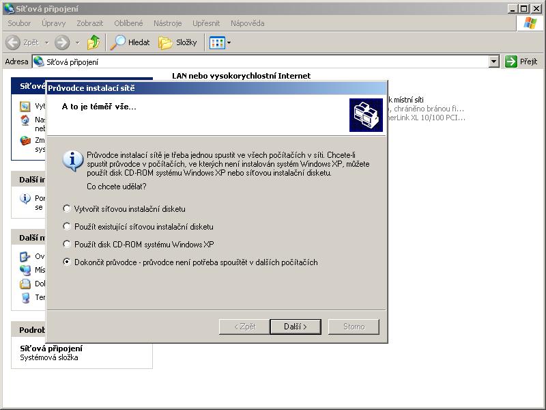This screenshot has height=410, width=546.
Task: Click the Další next button
Action: pos(296,327)
